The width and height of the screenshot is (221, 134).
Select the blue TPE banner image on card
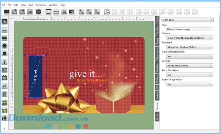[x=35, y=77]
